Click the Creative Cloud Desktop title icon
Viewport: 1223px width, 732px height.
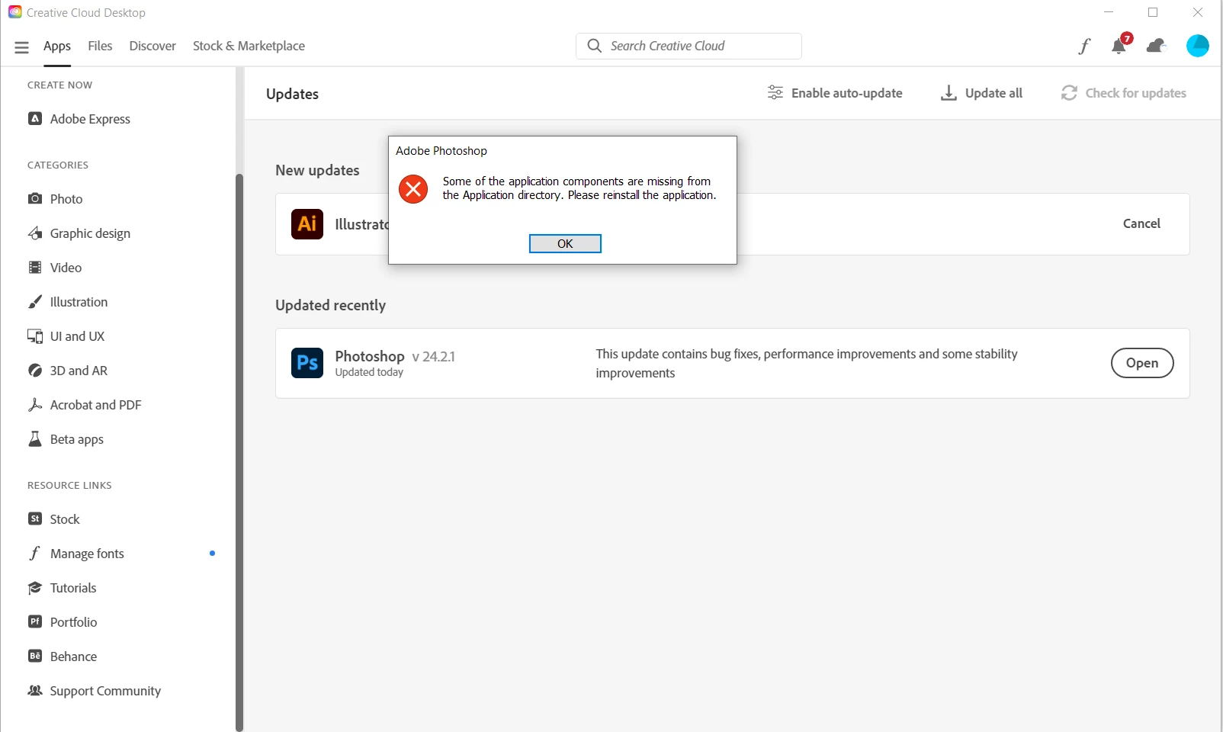coord(14,12)
